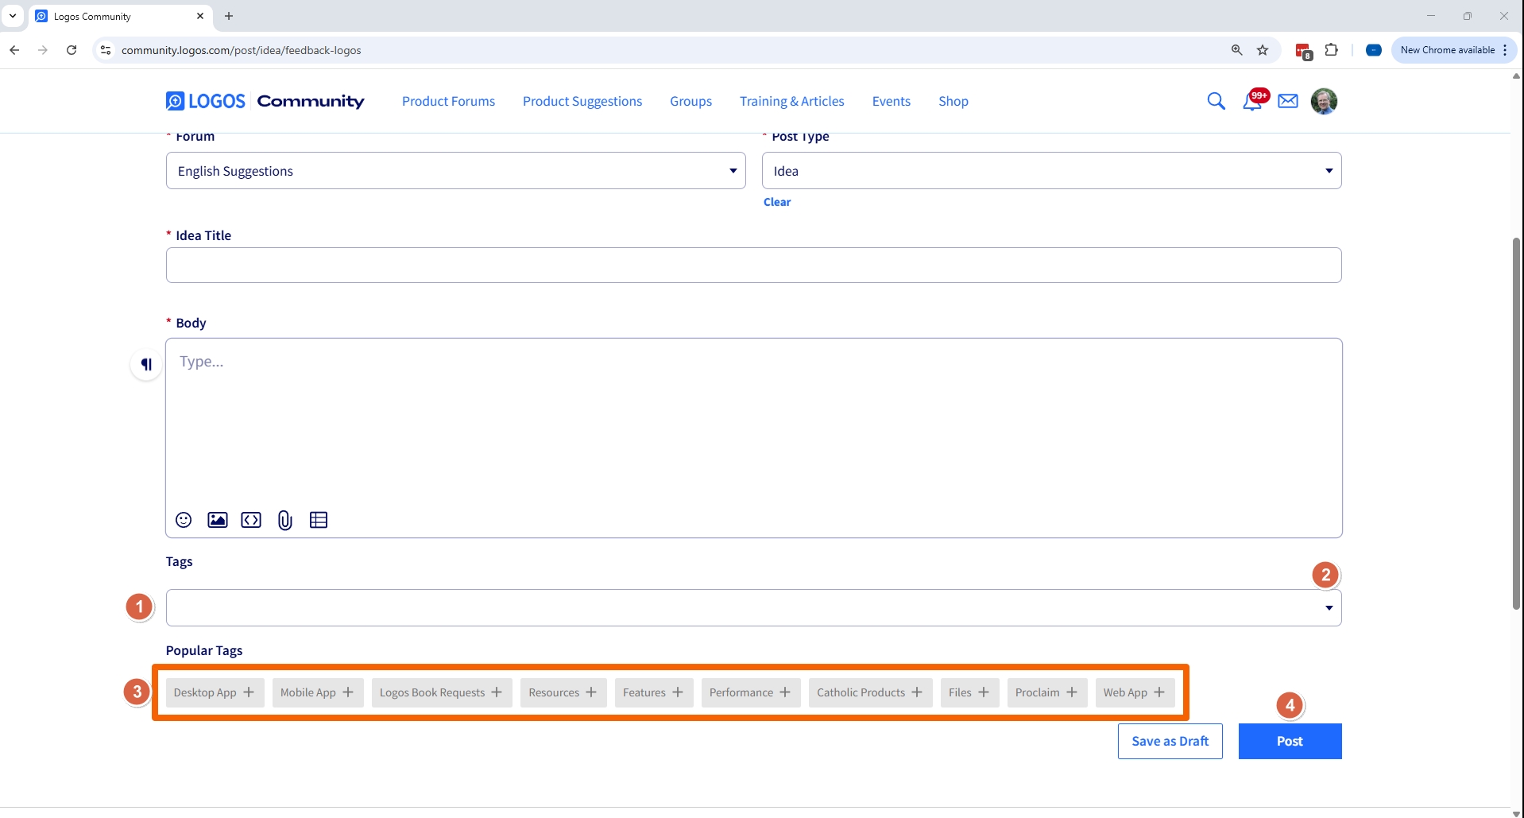1524x818 pixels.
Task: Open notifications bell with 99+ badge
Action: (1254, 101)
